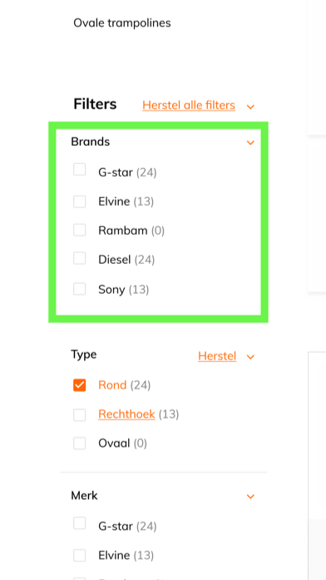Click the Rond filter label
This screenshot has width=326, height=580.
(112, 385)
